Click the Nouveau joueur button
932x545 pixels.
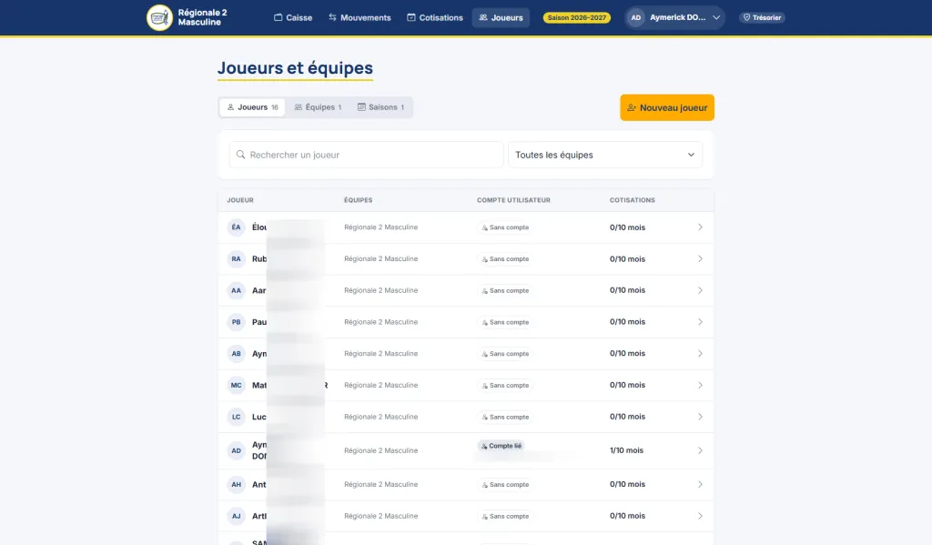pos(667,107)
